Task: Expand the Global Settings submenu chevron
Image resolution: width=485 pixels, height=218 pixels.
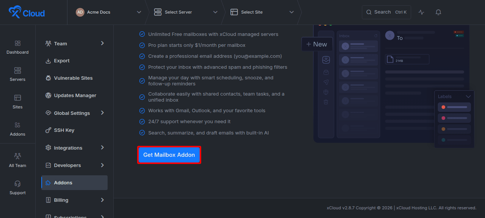Action: [x=102, y=113]
